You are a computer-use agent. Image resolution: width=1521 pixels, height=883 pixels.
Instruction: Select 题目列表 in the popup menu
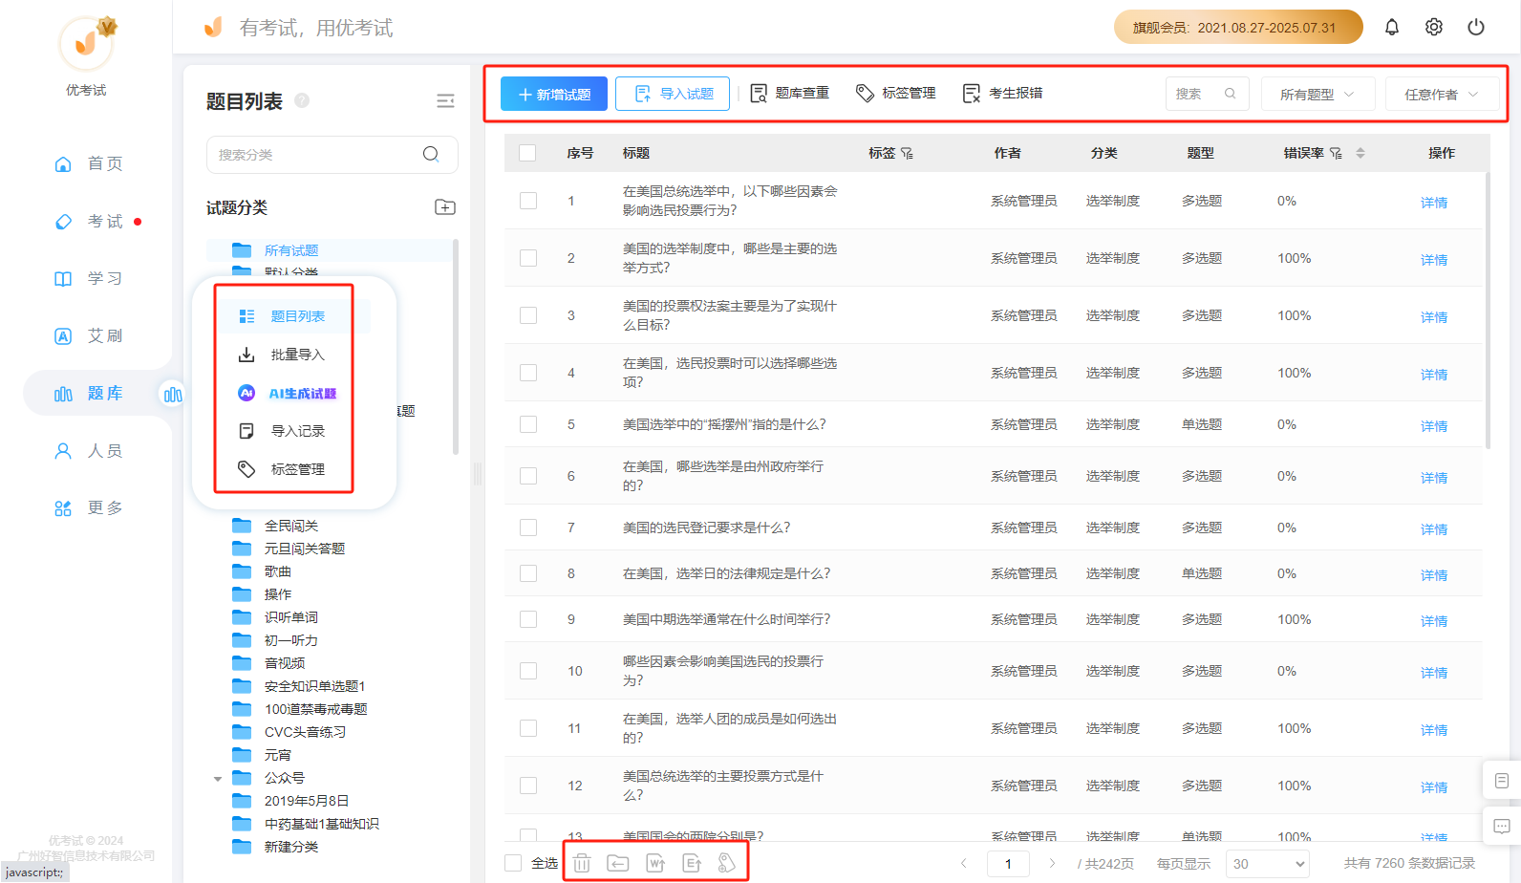coord(296,316)
